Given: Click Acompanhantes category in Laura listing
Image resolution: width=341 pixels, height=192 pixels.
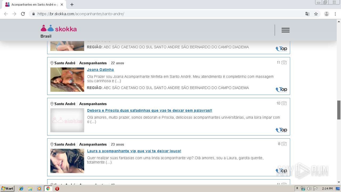Looking at the screenshot, I should click(93, 144).
